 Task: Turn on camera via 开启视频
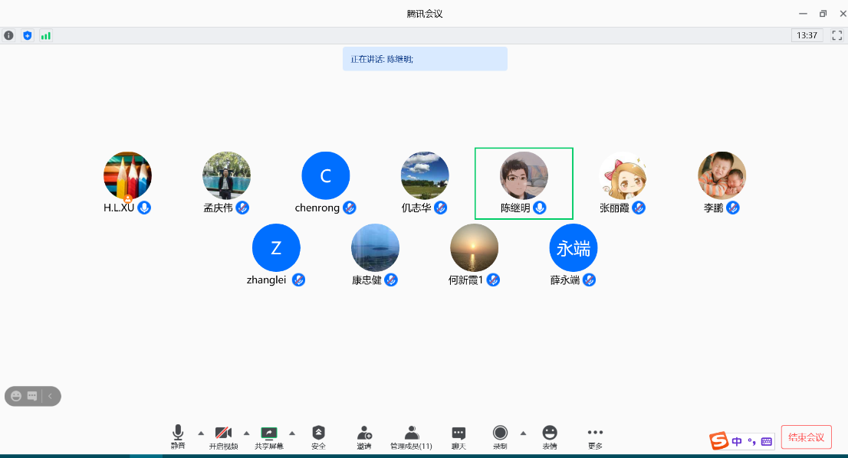[223, 437]
